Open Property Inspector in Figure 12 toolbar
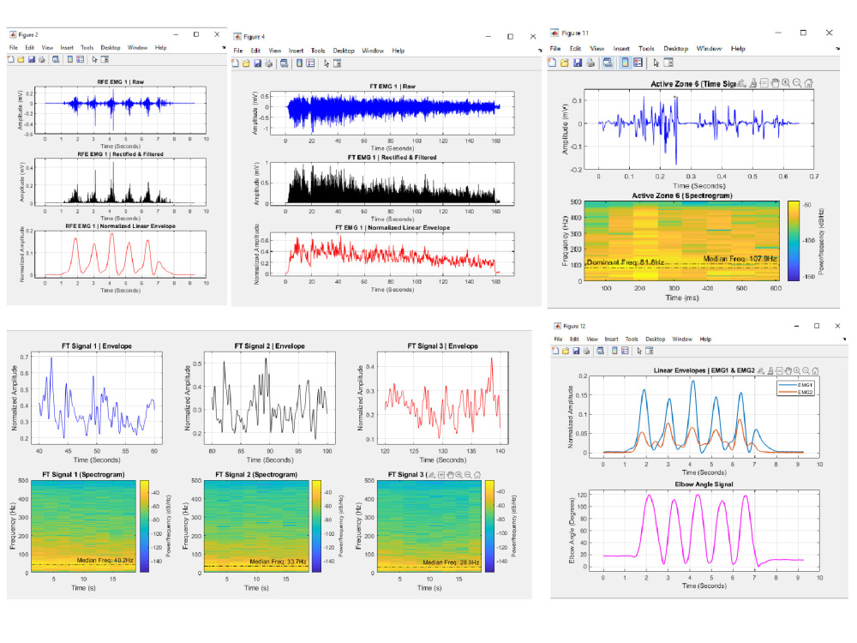The height and width of the screenshot is (643, 857). pyautogui.click(x=650, y=351)
